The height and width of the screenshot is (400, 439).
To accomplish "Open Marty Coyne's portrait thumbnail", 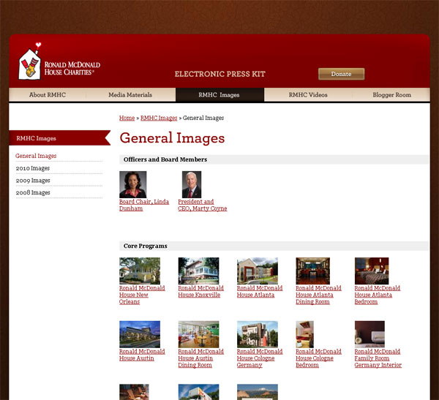I will (x=192, y=184).
